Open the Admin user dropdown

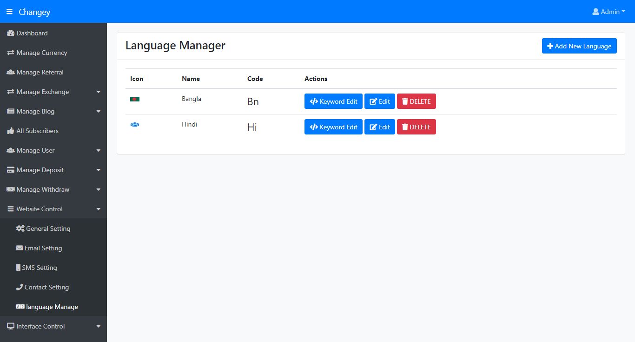609,12
